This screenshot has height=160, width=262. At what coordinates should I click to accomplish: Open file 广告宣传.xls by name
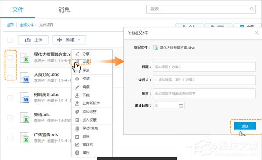click(46, 135)
